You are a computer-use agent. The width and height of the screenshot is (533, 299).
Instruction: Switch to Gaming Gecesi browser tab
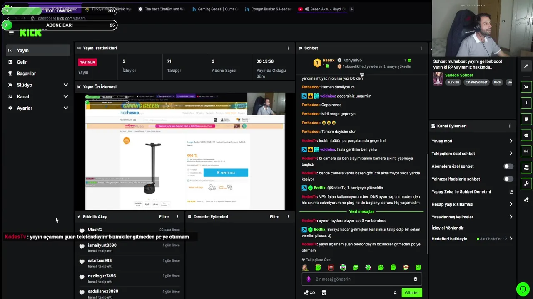215,9
